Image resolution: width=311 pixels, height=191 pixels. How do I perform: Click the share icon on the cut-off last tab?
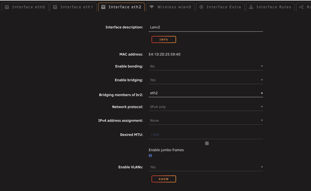(x=301, y=7)
